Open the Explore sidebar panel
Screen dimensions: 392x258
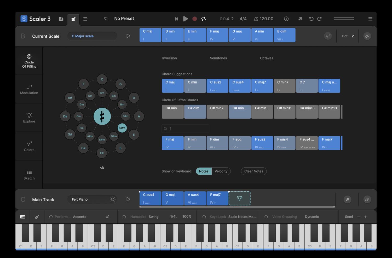click(x=29, y=118)
